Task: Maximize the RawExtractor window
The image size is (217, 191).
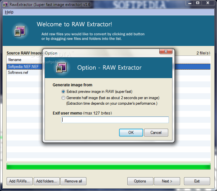Action: [x=198, y=3]
